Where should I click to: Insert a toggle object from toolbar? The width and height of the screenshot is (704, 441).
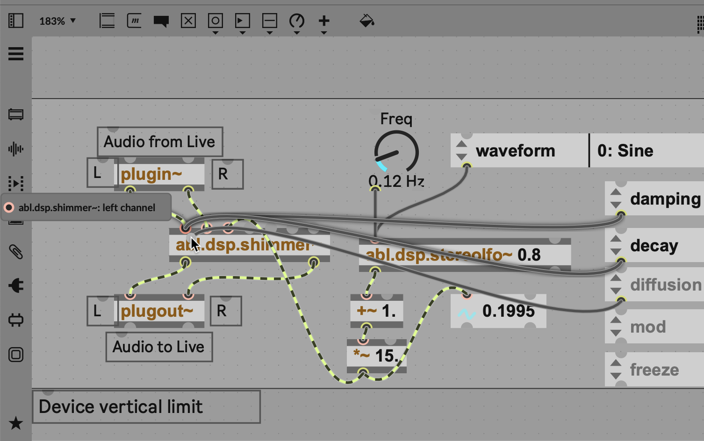pyautogui.click(x=188, y=21)
